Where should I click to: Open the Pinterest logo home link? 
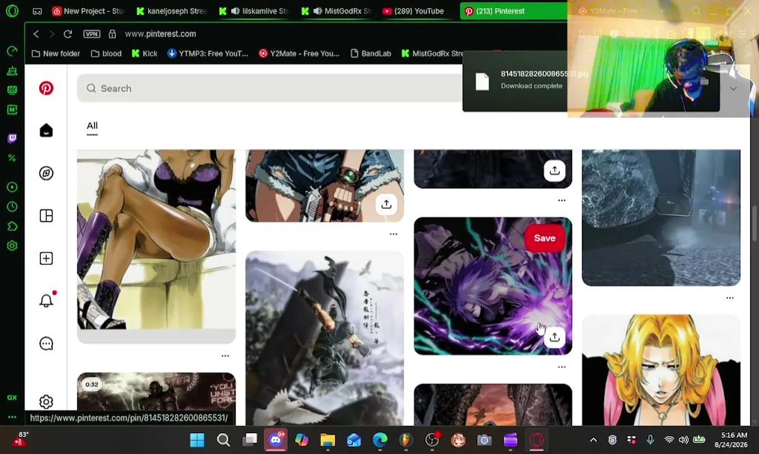pyautogui.click(x=46, y=88)
